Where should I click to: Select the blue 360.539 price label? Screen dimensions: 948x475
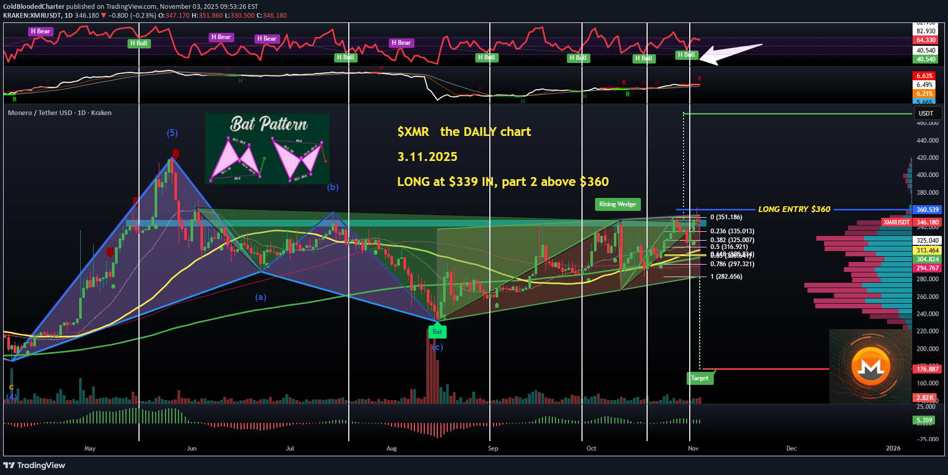pos(927,210)
